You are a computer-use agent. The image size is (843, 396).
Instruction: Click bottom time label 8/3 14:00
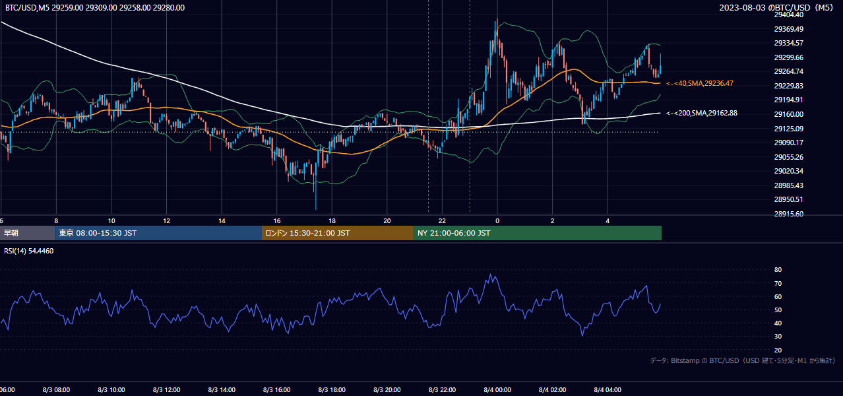click(222, 390)
